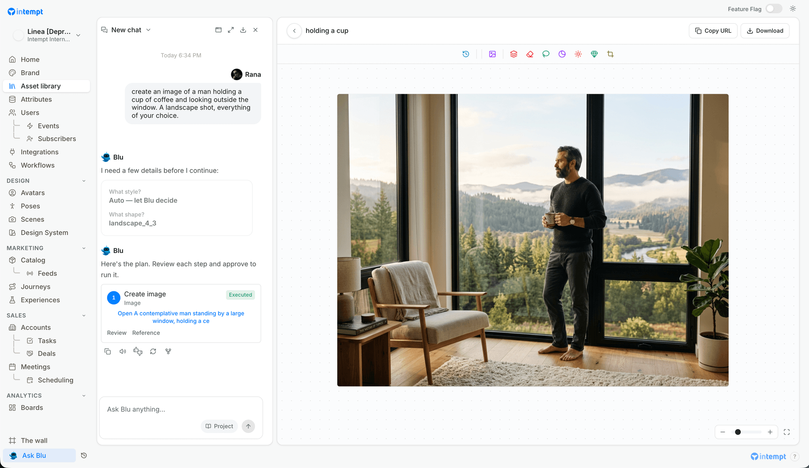Image resolution: width=809 pixels, height=468 pixels.
Task: Select the green speech bubble comment tool
Action: pyautogui.click(x=546, y=54)
